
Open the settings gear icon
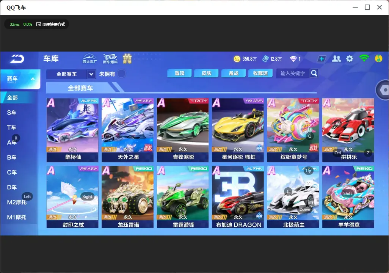click(350, 59)
